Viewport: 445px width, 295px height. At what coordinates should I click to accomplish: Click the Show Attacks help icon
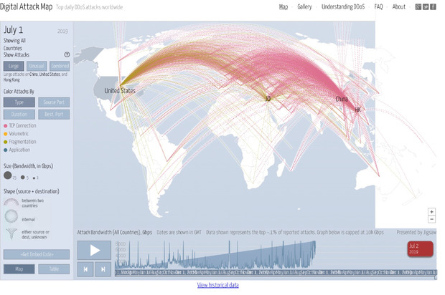[x=67, y=54]
